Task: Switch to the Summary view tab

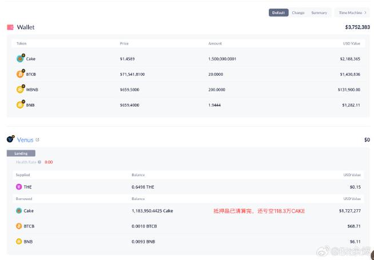Action: 319,13
